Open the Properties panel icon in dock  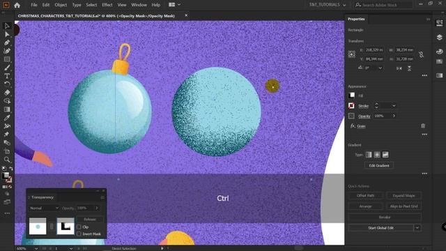(440, 23)
